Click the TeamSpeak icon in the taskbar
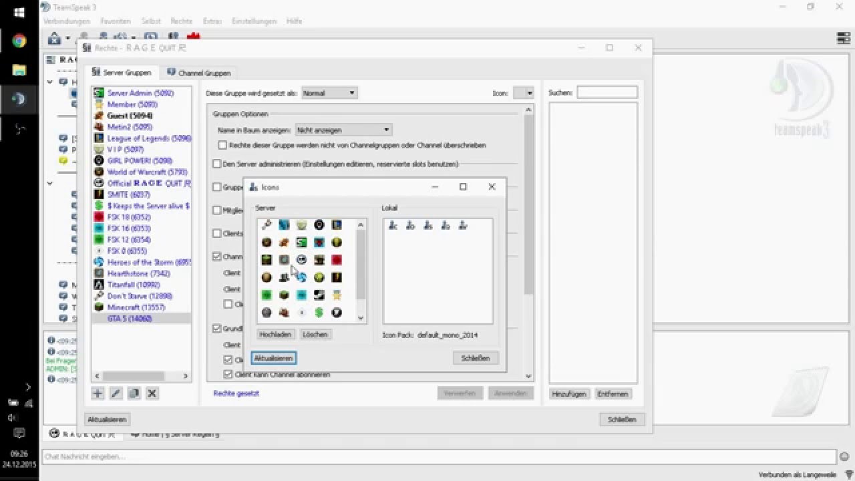The height and width of the screenshot is (481, 855). click(19, 99)
